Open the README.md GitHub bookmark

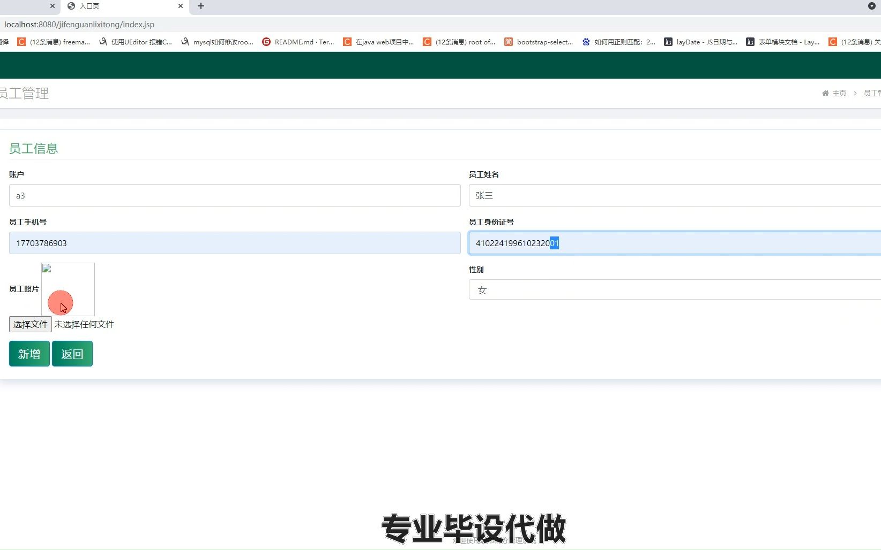(297, 42)
